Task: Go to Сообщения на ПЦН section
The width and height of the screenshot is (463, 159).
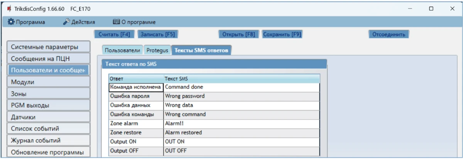Action: click(48, 59)
